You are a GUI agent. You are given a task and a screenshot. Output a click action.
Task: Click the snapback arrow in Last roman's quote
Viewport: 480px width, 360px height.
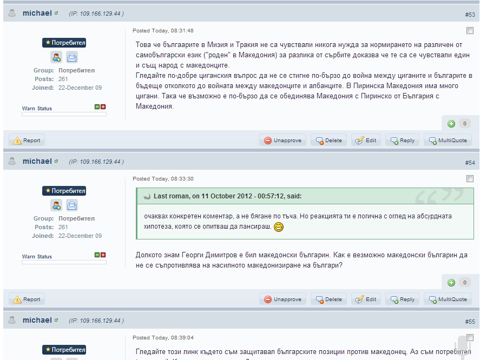tap(147, 197)
